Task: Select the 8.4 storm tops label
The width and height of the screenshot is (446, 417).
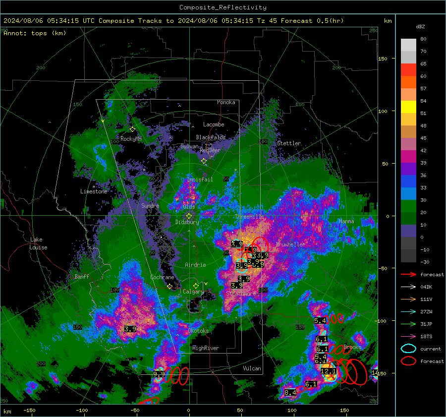Action: (x=290, y=393)
